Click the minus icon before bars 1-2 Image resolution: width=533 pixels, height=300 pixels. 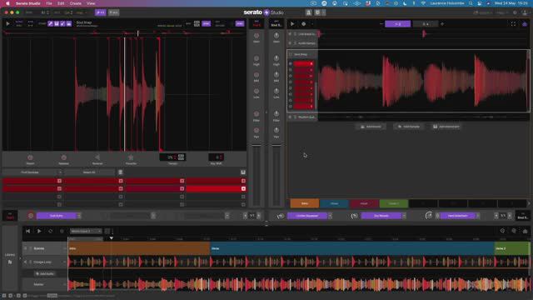[x=381, y=24]
